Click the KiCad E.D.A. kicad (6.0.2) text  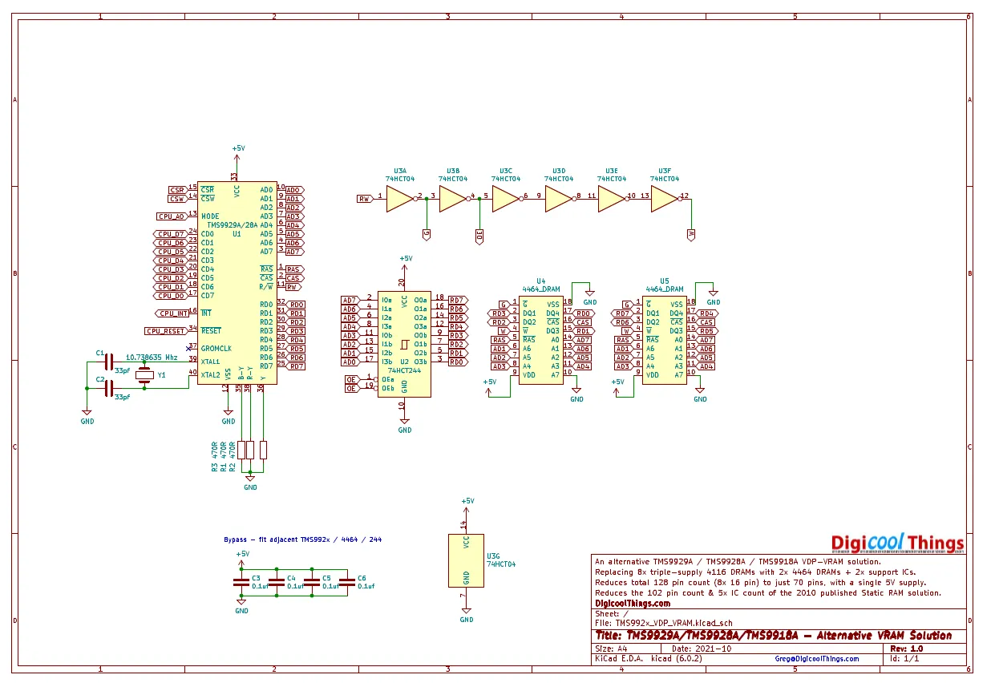pyautogui.click(x=648, y=659)
